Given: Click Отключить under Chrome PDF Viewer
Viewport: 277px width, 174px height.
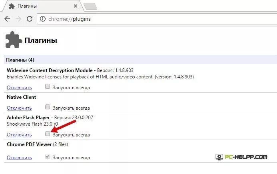Looking at the screenshot, I should (x=19, y=158).
